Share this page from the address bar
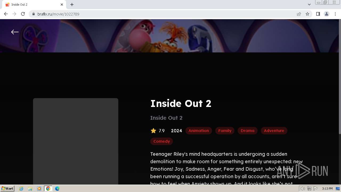This screenshot has height=192, width=341. pyautogui.click(x=299, y=14)
